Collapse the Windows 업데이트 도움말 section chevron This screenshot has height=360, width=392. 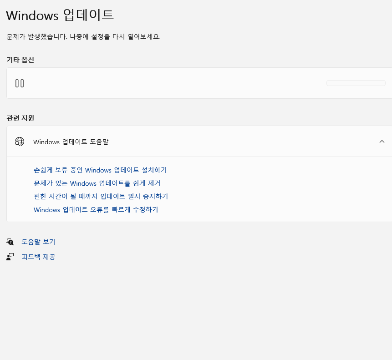pyautogui.click(x=382, y=142)
